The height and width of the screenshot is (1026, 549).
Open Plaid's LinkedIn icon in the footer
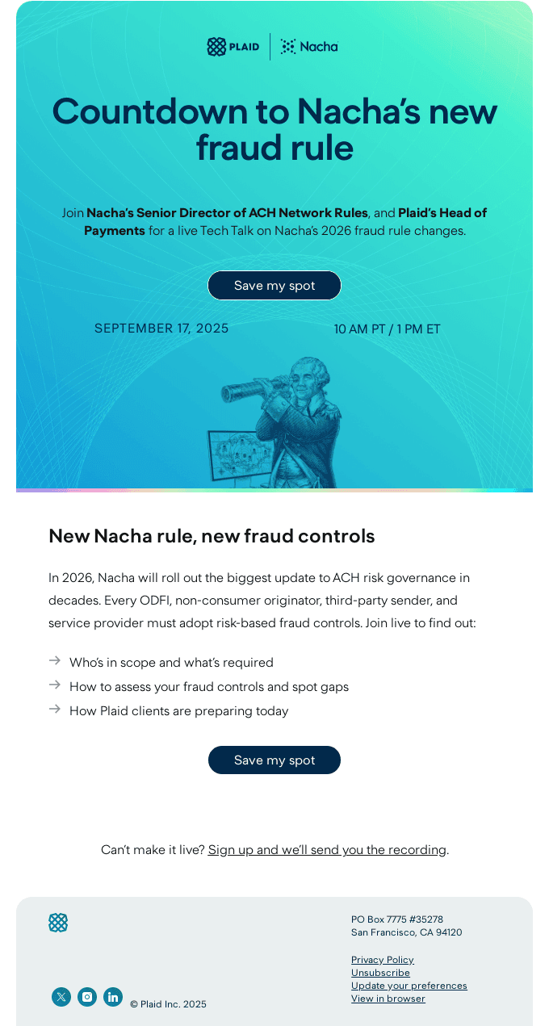tap(113, 997)
